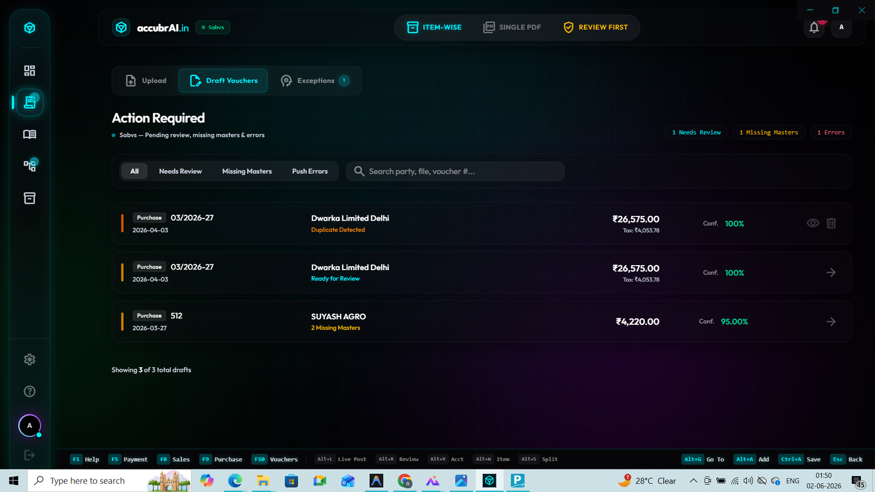Open the SUYASH AGRO voucher arrow
875x492 pixels.
[831, 321]
